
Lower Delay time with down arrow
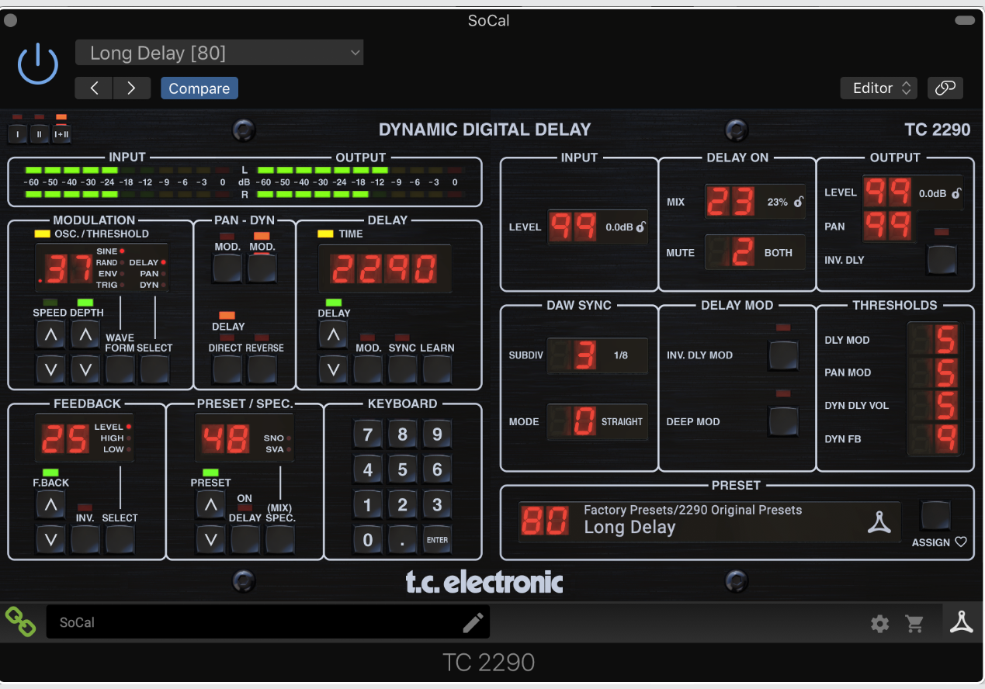coord(333,369)
